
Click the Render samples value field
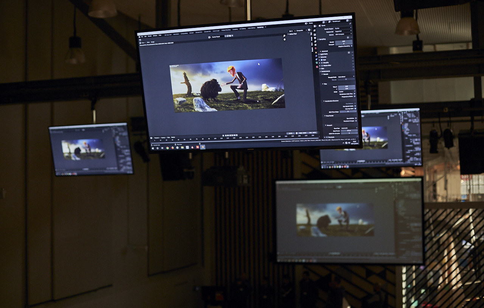pos(344,42)
